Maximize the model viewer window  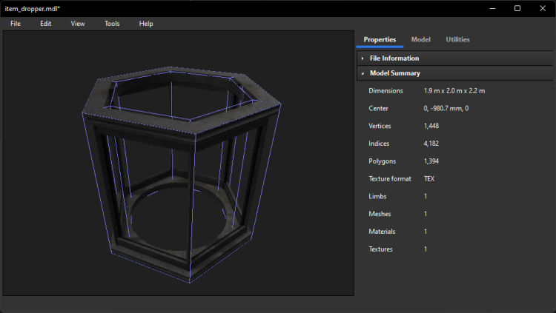coord(517,8)
